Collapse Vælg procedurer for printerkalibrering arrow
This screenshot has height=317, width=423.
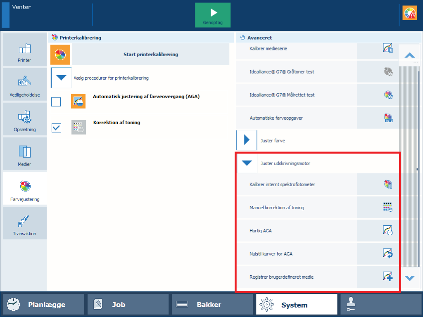pos(61,78)
